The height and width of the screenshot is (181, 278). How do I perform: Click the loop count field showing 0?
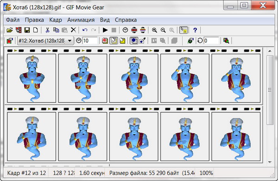(211, 41)
